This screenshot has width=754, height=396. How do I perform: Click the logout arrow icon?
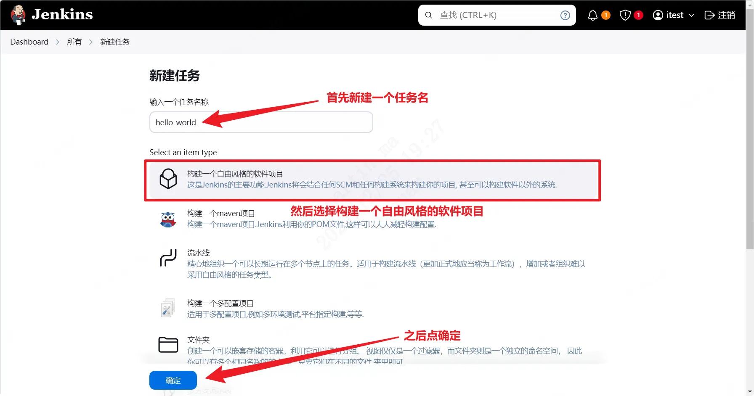(x=709, y=15)
